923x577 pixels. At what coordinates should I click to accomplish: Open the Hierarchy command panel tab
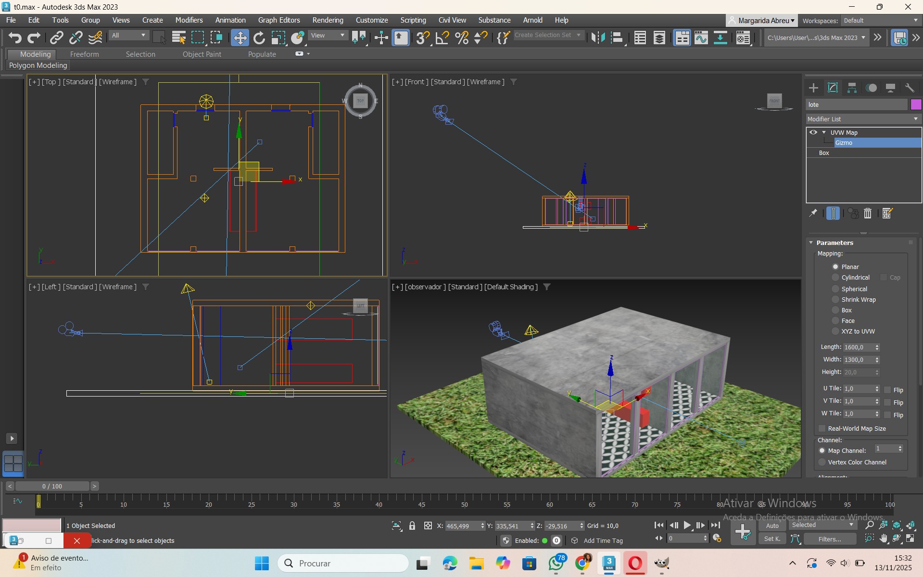[x=852, y=88]
